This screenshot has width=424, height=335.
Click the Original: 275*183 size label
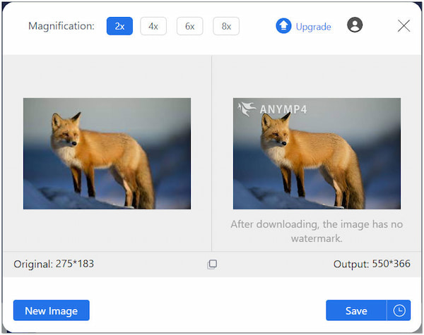[54, 264]
